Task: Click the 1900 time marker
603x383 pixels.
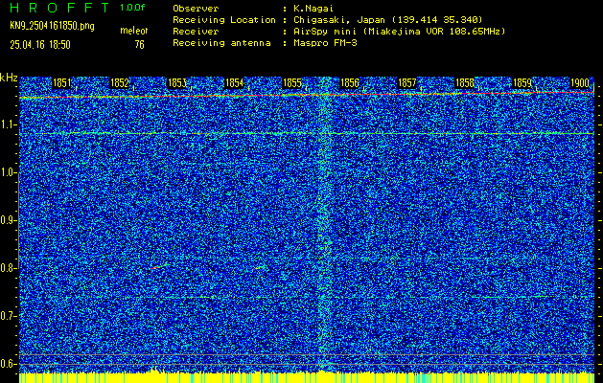Action: (x=580, y=83)
